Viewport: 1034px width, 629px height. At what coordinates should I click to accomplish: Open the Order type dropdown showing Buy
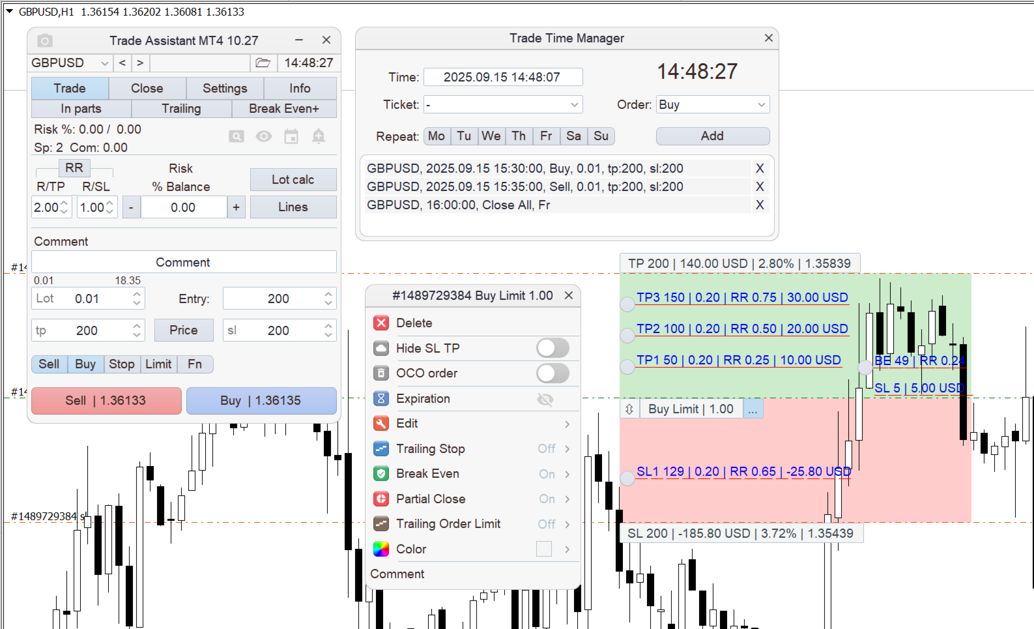[x=713, y=104]
